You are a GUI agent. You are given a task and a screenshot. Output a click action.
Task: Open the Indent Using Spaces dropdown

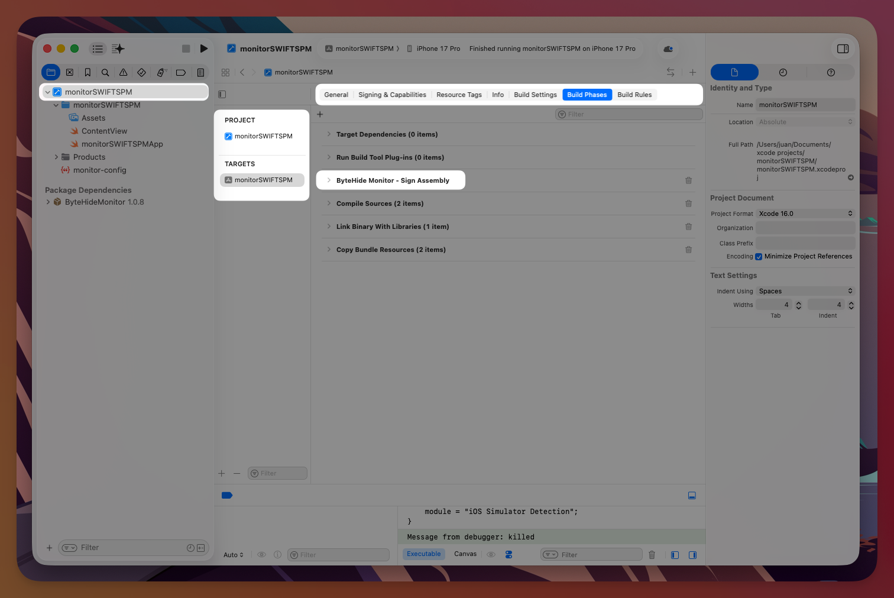click(x=805, y=290)
